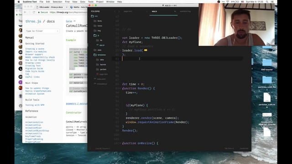Expand the img folder
Screen dimensions: 292x164
click(97, 31)
